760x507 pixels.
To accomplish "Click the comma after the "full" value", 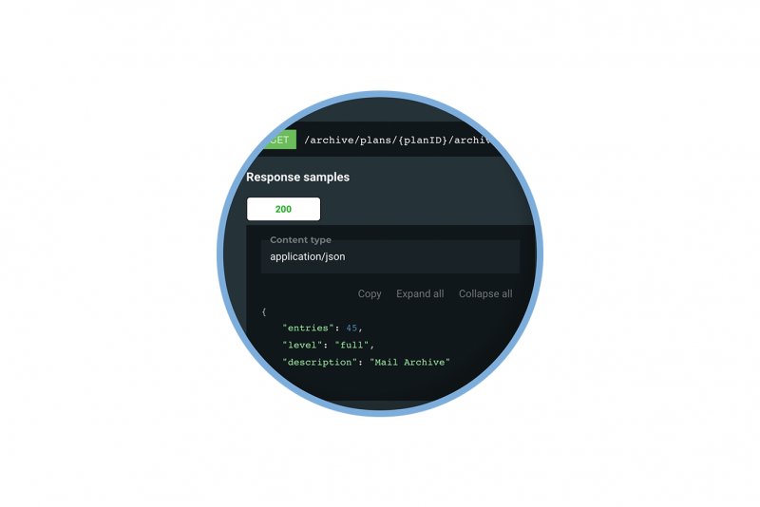I will click(x=372, y=347).
